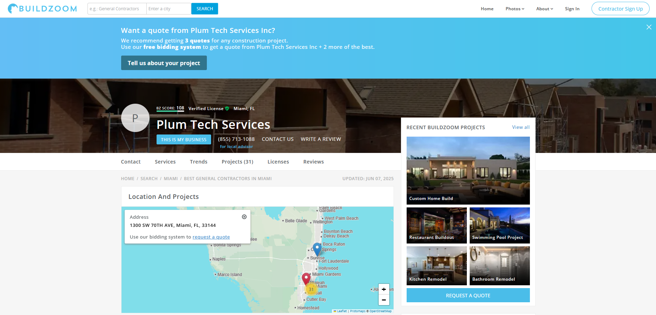Click THIS IS MY BUSINESS button
This screenshot has width=656, height=315.
pos(183,139)
